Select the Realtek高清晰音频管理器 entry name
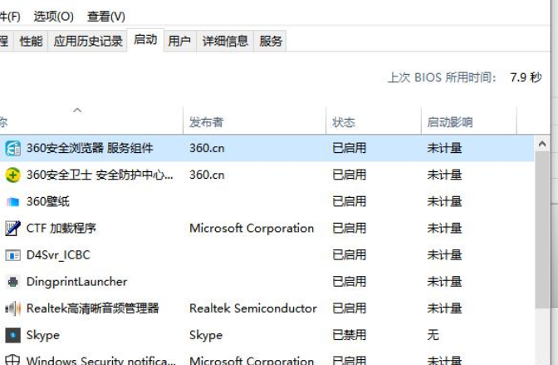The height and width of the screenshot is (365, 558). [92, 308]
